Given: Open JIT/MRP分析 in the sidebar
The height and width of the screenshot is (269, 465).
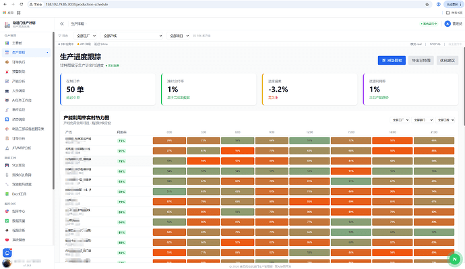Looking at the screenshot, I should (x=27, y=148).
